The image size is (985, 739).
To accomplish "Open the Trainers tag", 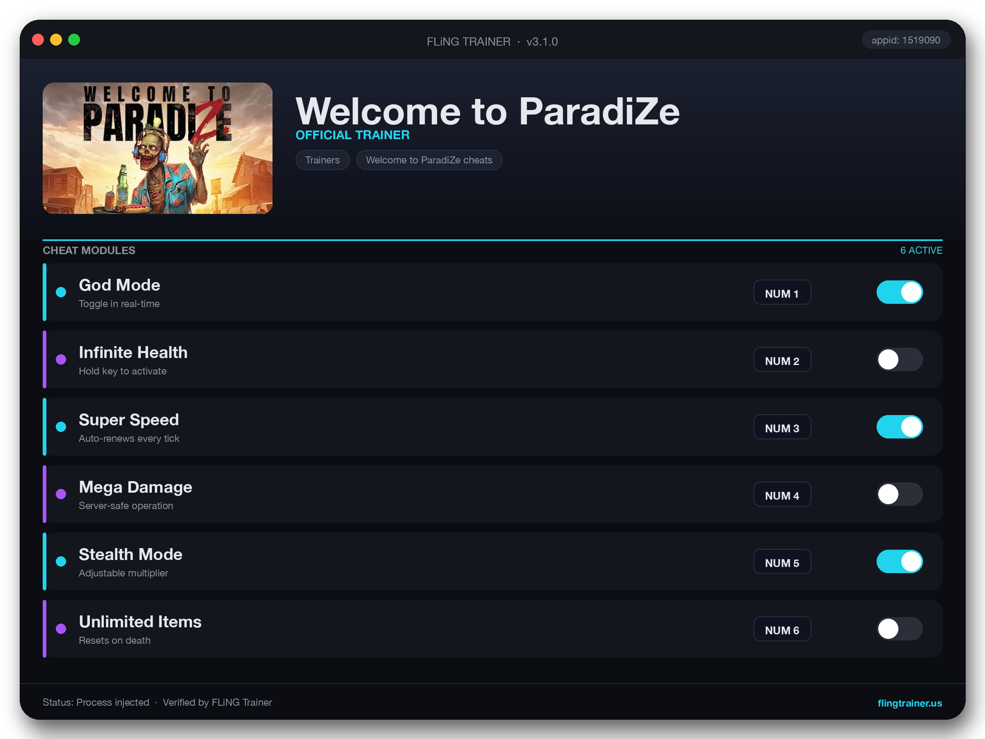I will 323,160.
